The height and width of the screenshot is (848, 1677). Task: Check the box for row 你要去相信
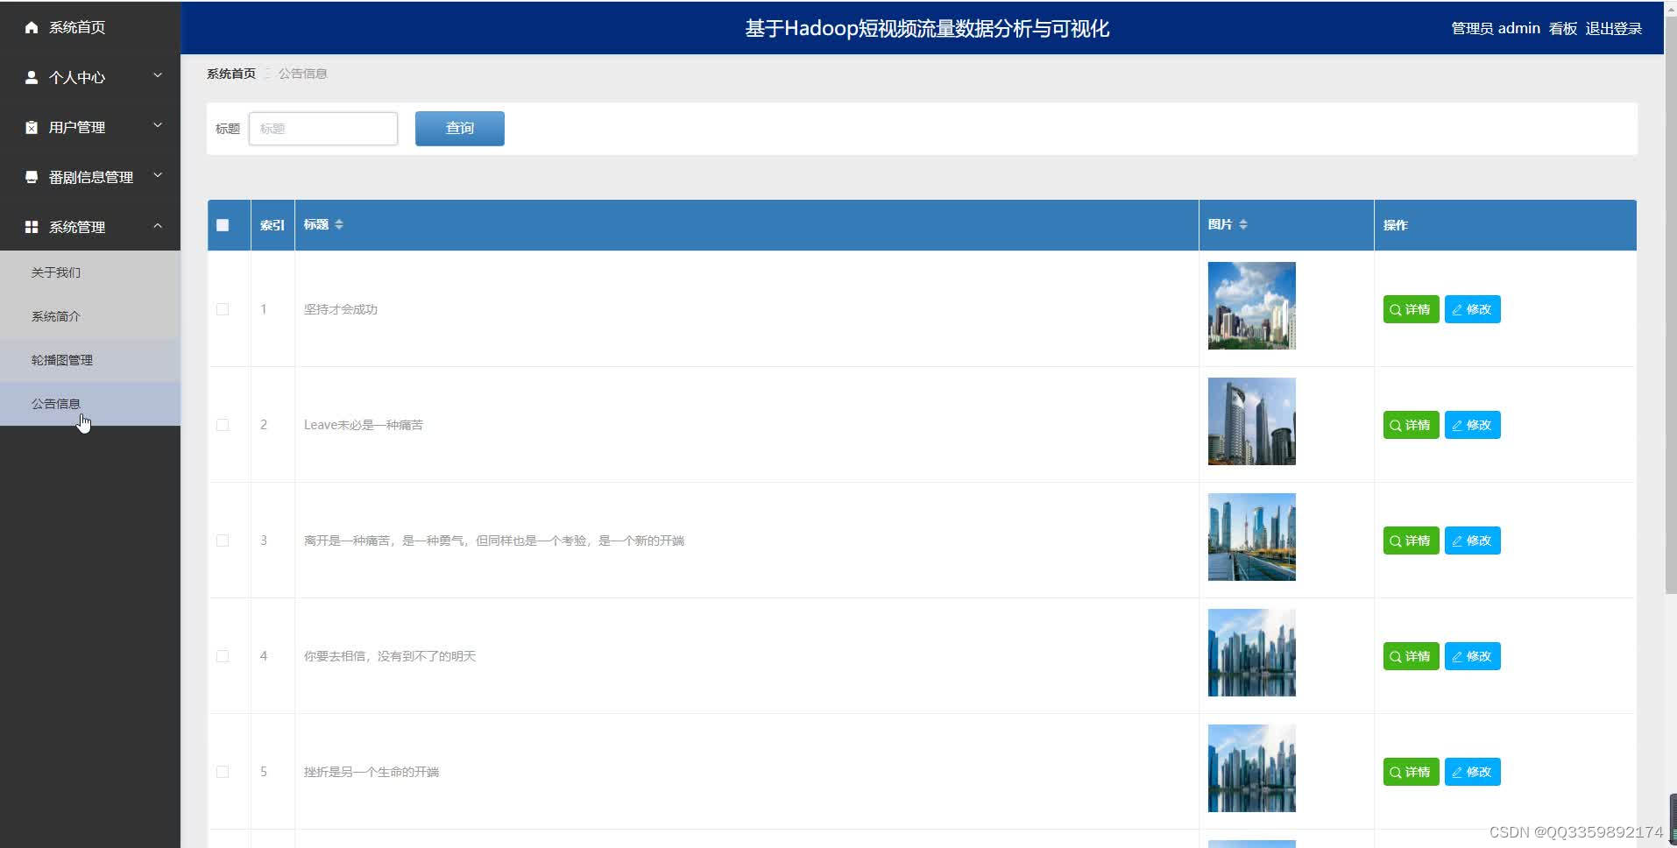(223, 656)
